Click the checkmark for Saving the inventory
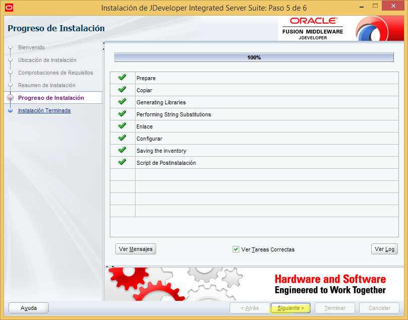 tap(122, 151)
